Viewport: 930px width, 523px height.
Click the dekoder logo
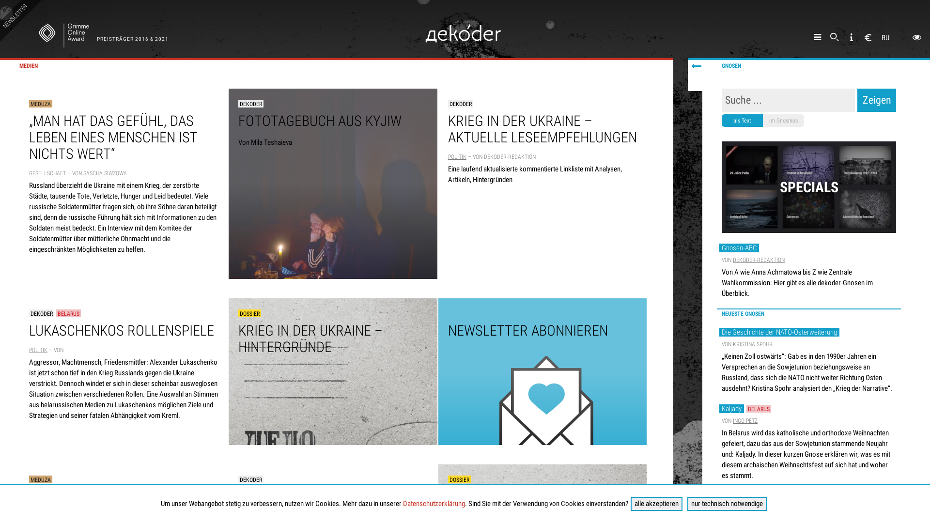pos(463,34)
